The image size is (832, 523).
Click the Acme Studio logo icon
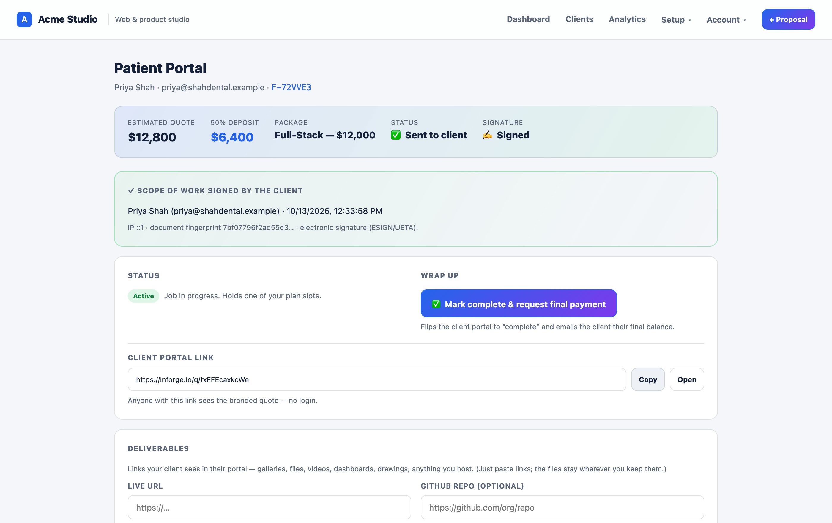point(24,19)
